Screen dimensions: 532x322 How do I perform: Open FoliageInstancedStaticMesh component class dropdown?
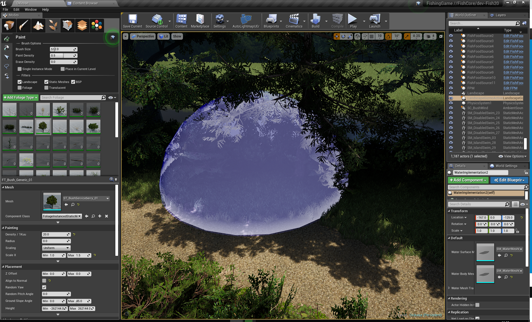coord(62,216)
